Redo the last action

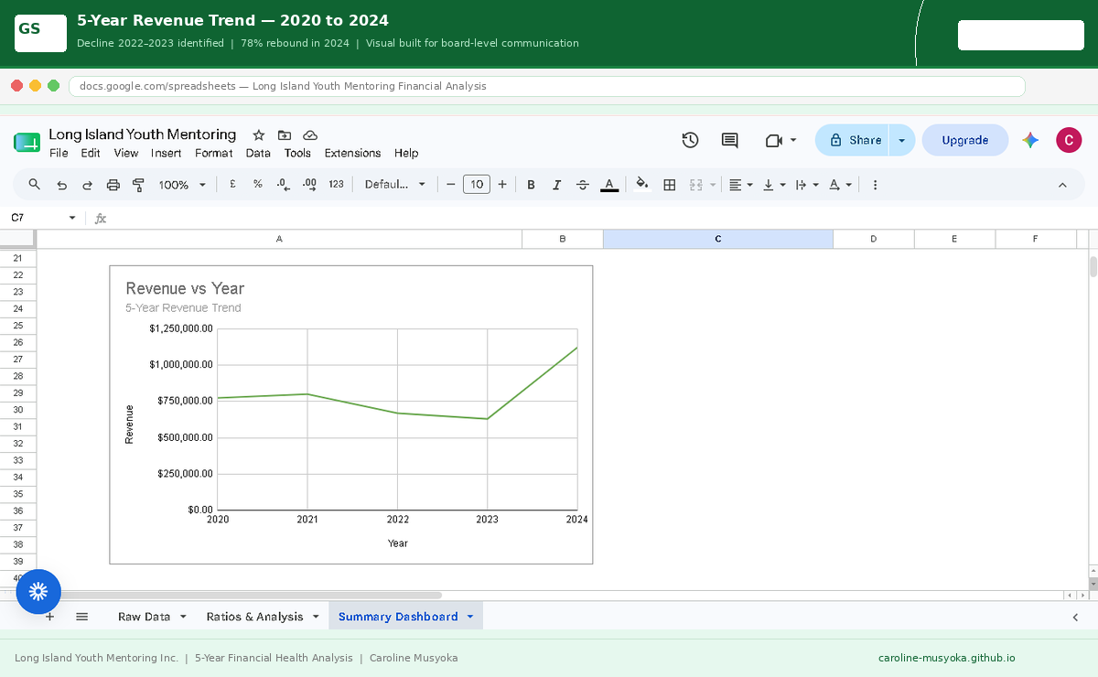[87, 185]
